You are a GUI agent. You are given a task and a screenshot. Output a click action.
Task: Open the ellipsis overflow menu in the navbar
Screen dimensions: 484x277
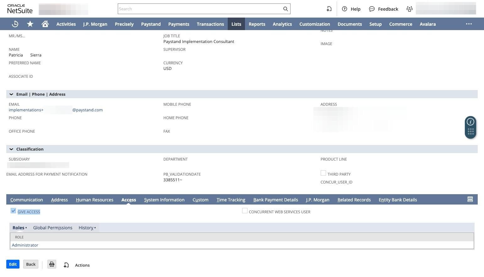tap(469, 24)
